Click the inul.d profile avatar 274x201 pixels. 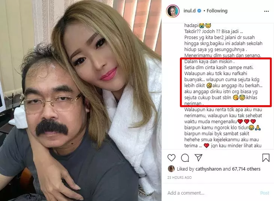pyautogui.click(x=173, y=11)
